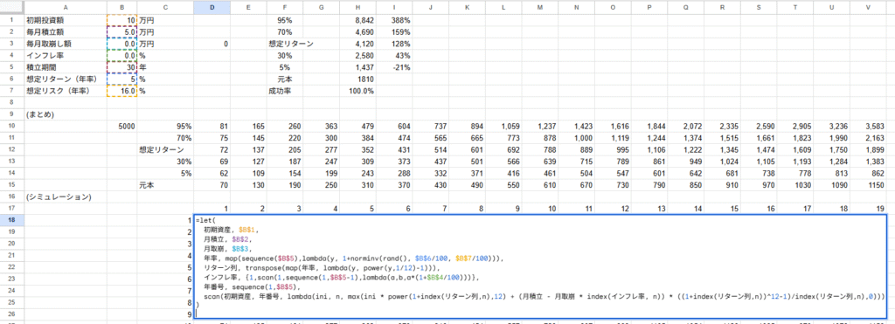Select the highlighted column header D
895x324 pixels.
point(212,6)
